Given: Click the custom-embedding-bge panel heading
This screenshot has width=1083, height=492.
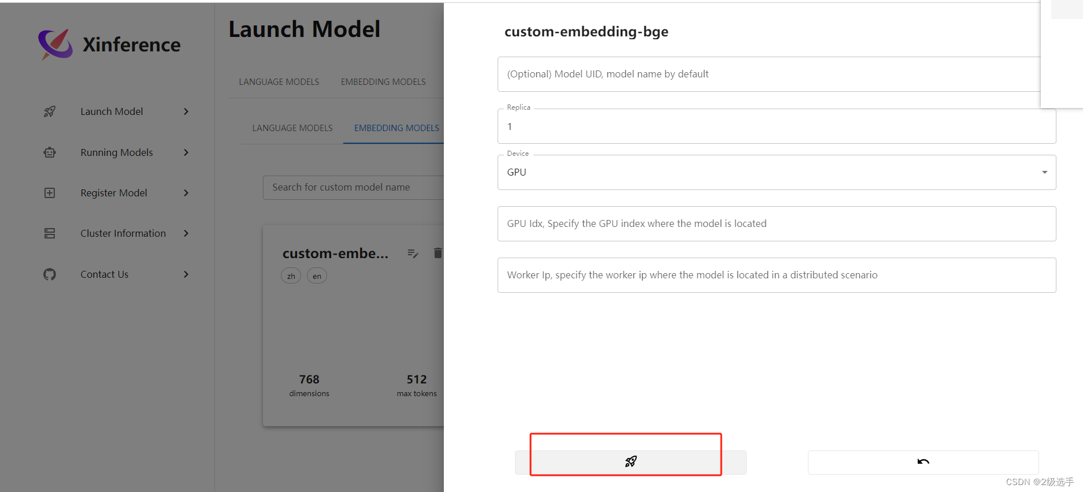Looking at the screenshot, I should click(587, 32).
